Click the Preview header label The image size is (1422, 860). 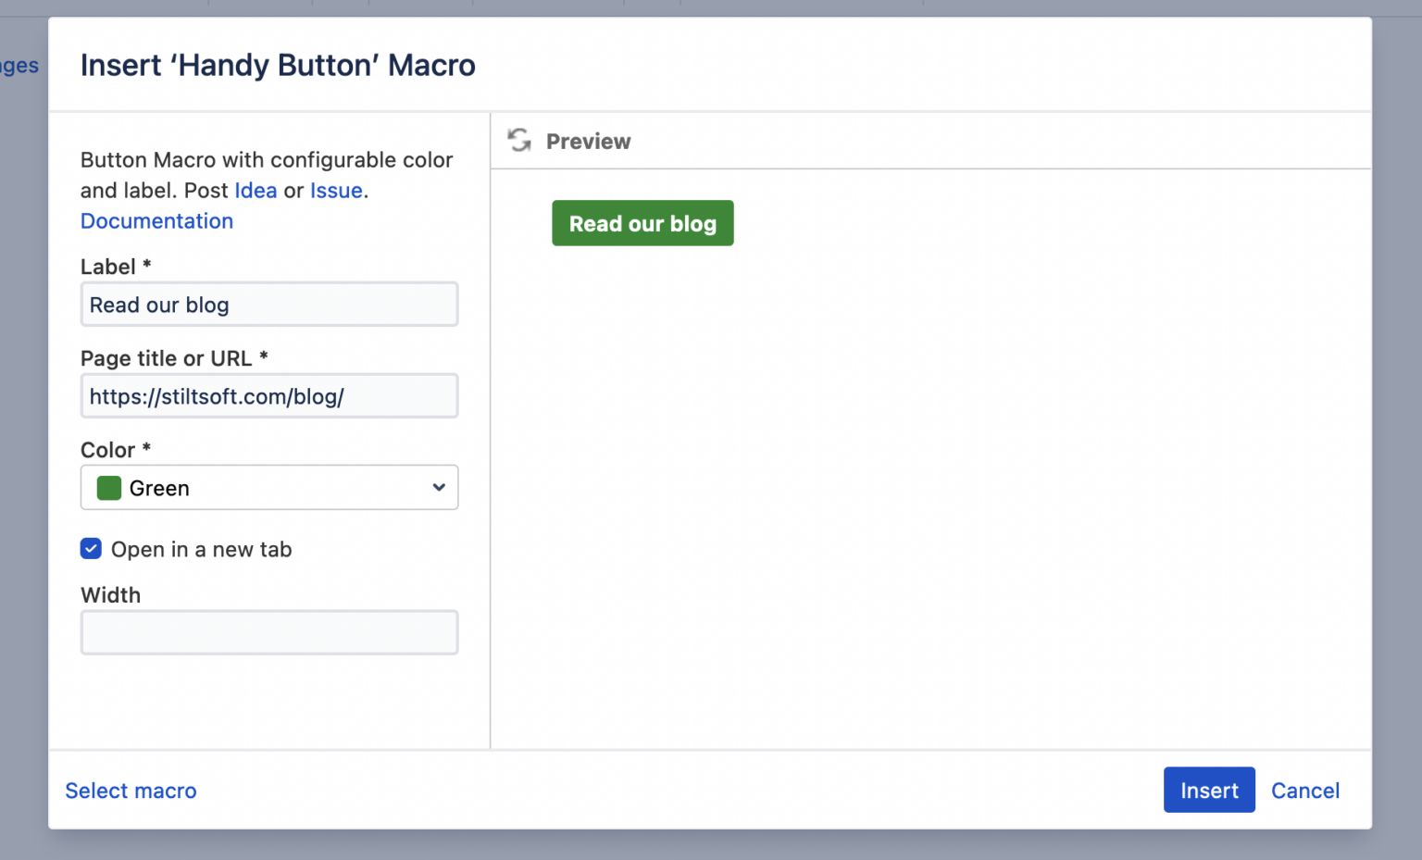(588, 141)
